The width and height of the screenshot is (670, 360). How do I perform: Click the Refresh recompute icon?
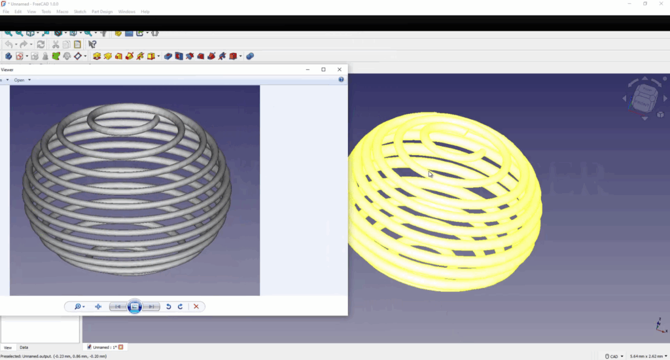coord(41,45)
